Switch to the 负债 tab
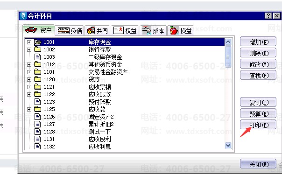Screen dimensions: 282x175 [70, 31]
